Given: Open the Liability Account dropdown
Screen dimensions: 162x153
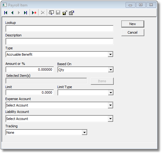Looking at the screenshot, I should click(x=110, y=119).
